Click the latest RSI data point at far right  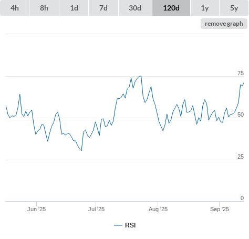[243, 83]
